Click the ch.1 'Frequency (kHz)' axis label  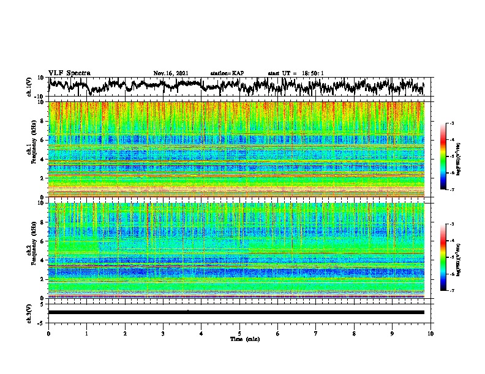(34, 142)
